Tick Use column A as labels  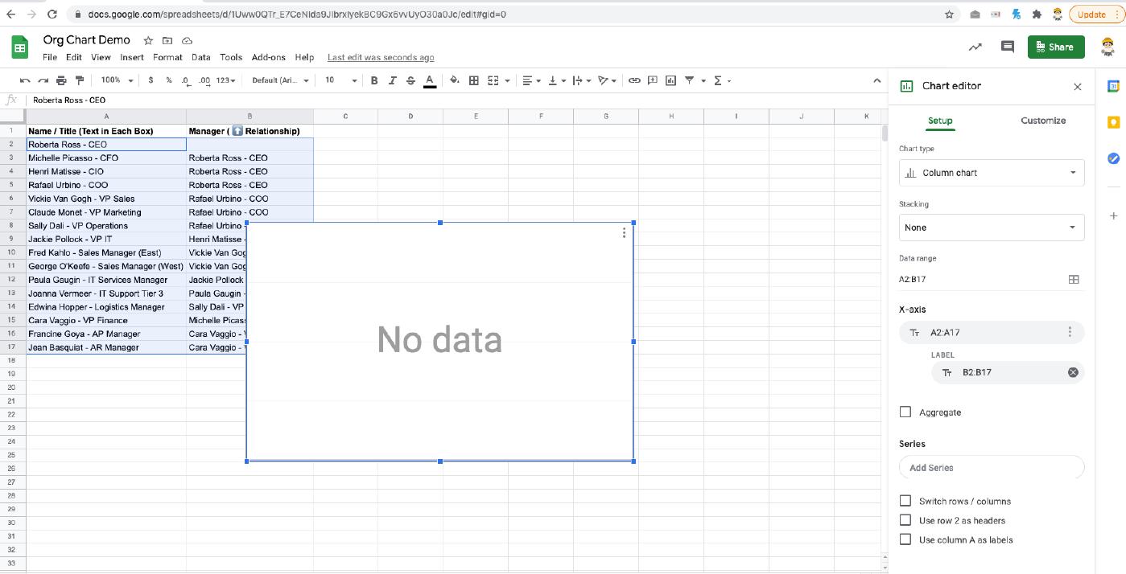905,540
